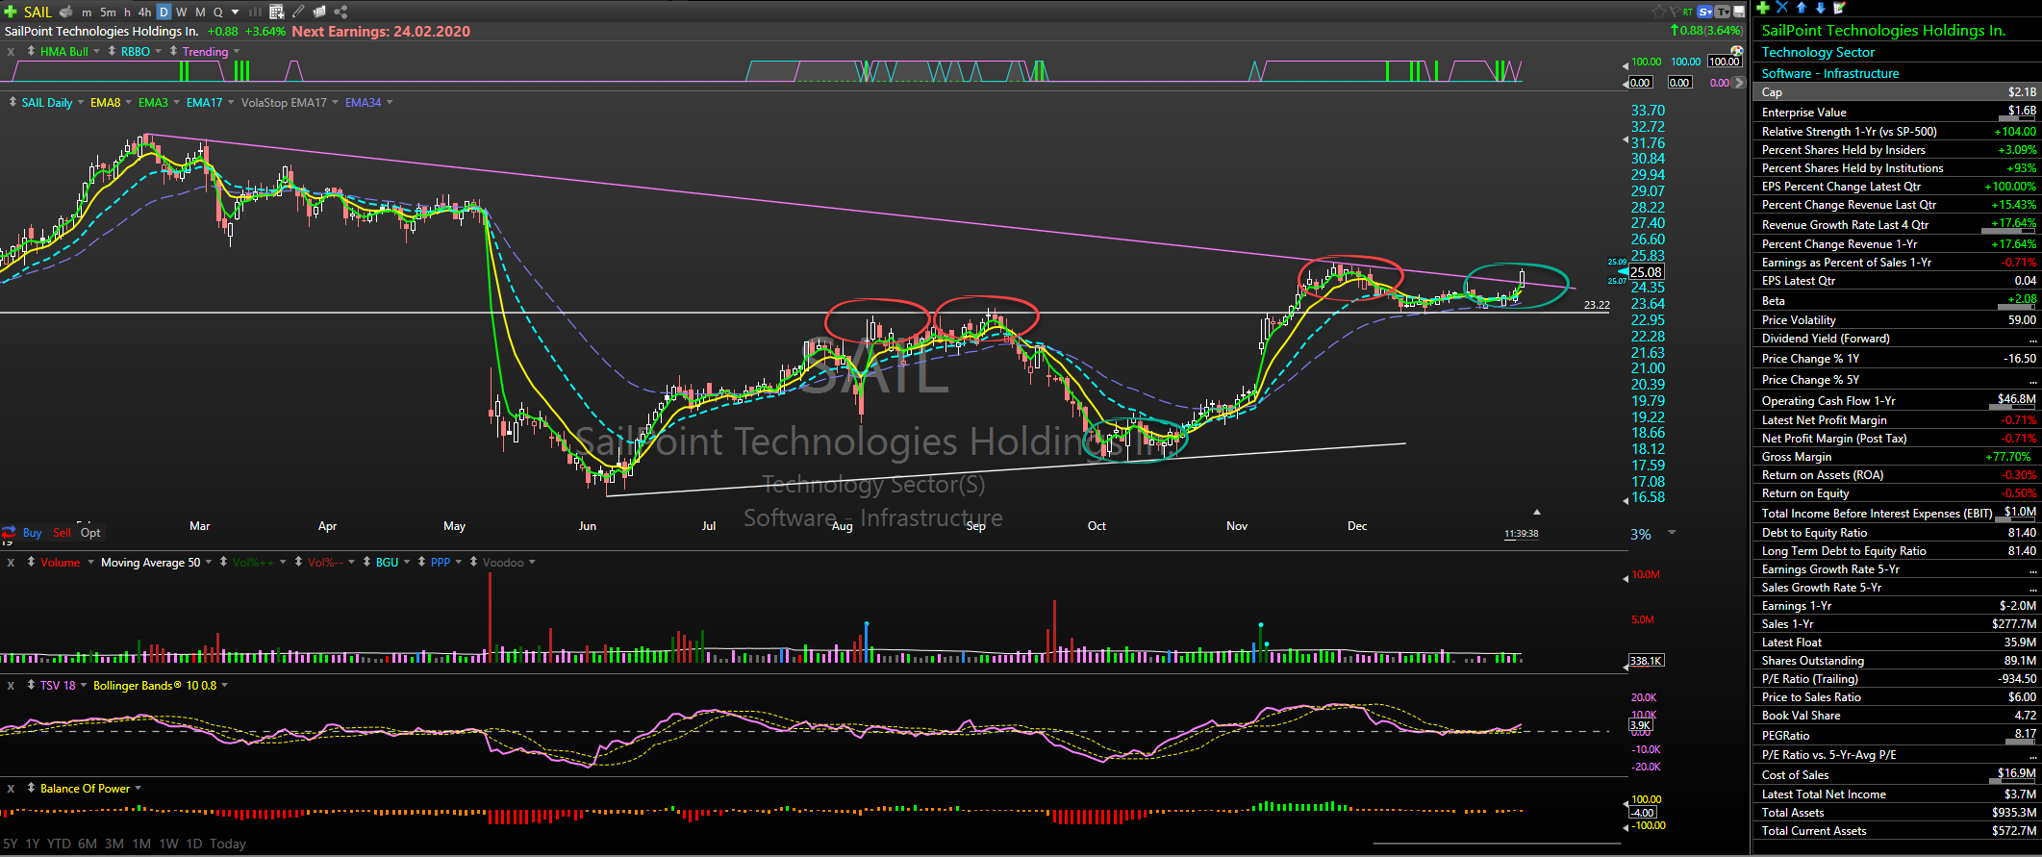Click the Cap $2.1B row
The image size is (2042, 857).
pos(1897,92)
